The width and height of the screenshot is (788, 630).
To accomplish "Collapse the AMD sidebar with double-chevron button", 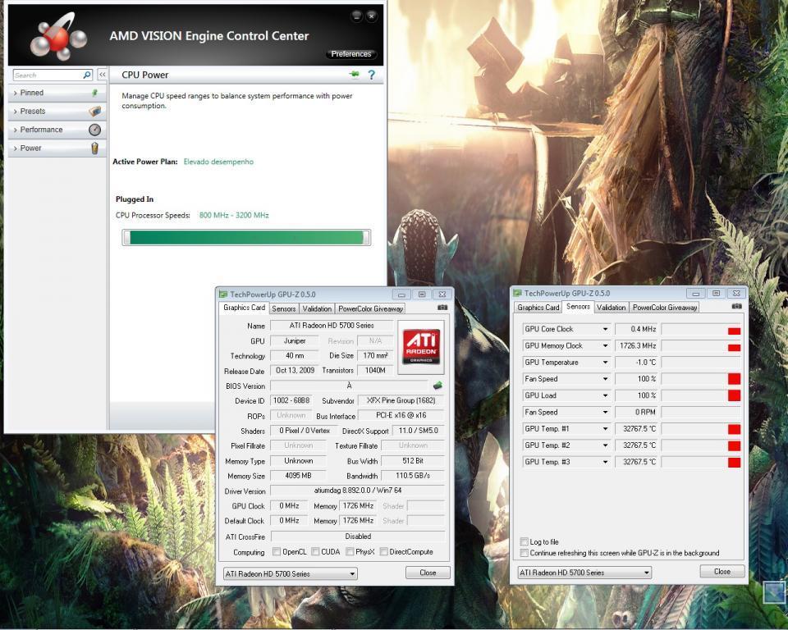I will tap(102, 75).
